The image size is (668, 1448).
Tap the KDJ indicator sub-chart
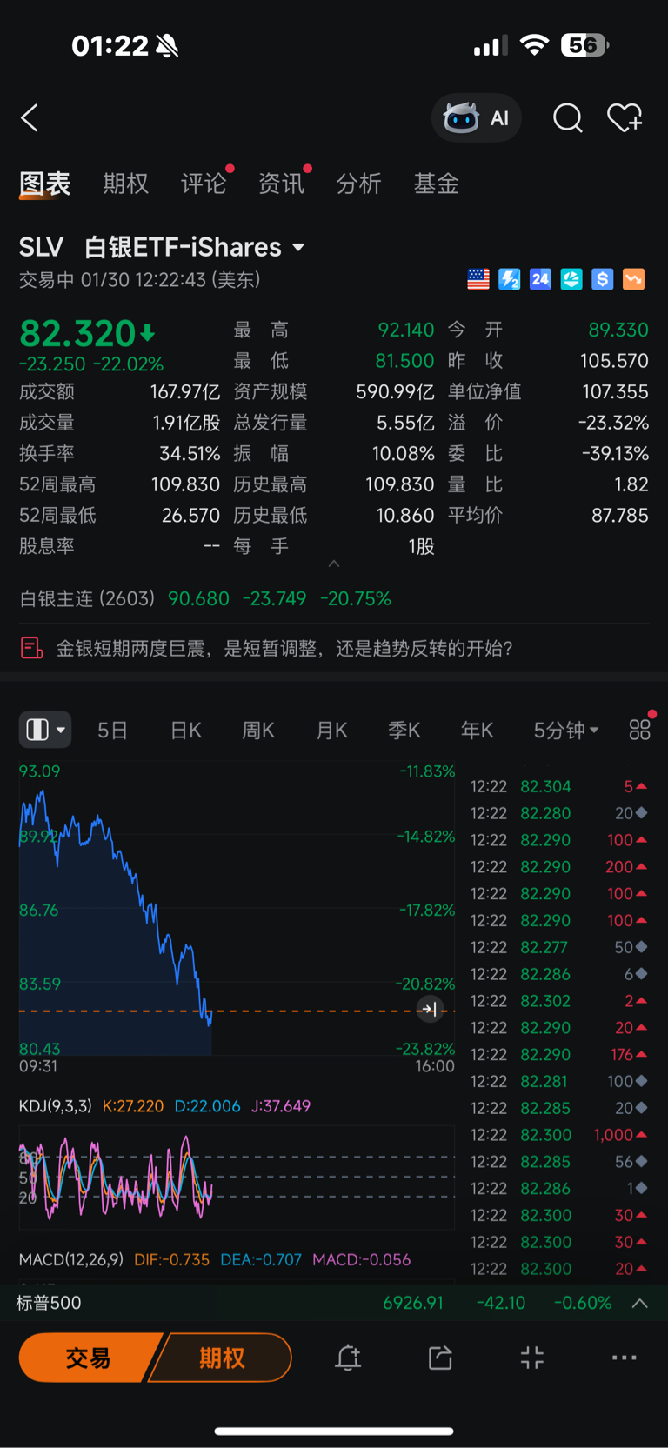click(237, 1177)
